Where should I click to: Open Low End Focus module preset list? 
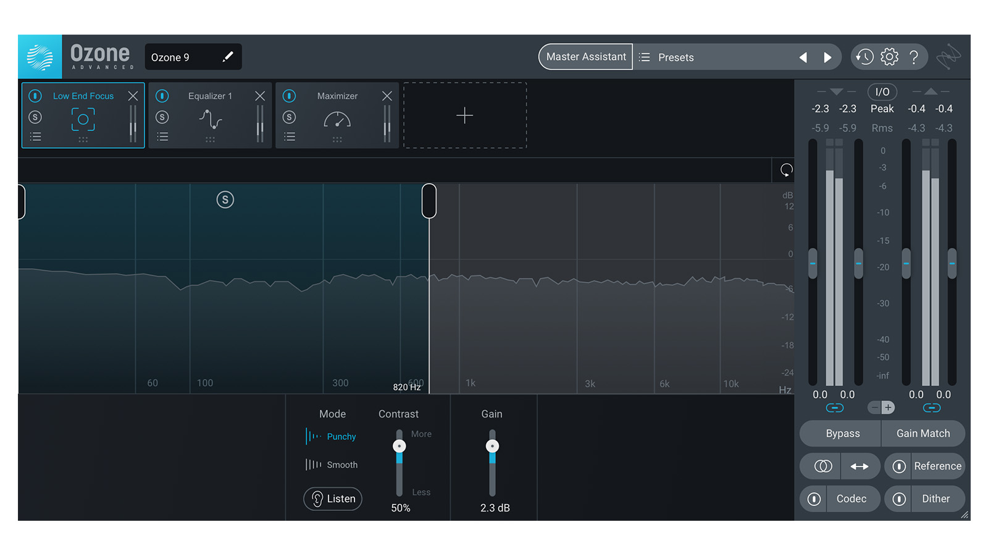click(36, 137)
